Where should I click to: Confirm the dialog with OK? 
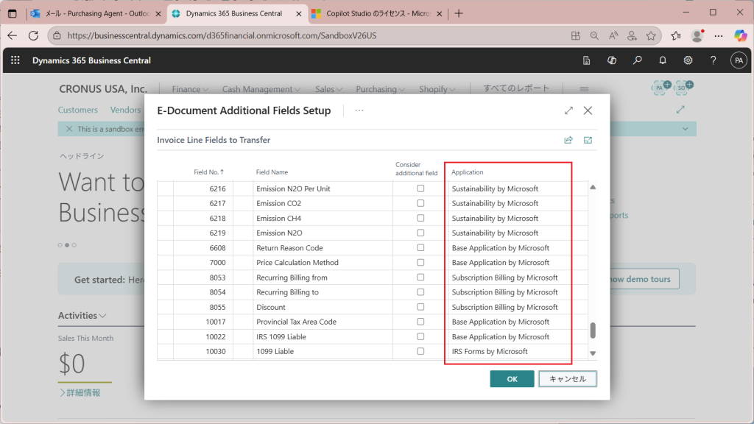click(512, 379)
